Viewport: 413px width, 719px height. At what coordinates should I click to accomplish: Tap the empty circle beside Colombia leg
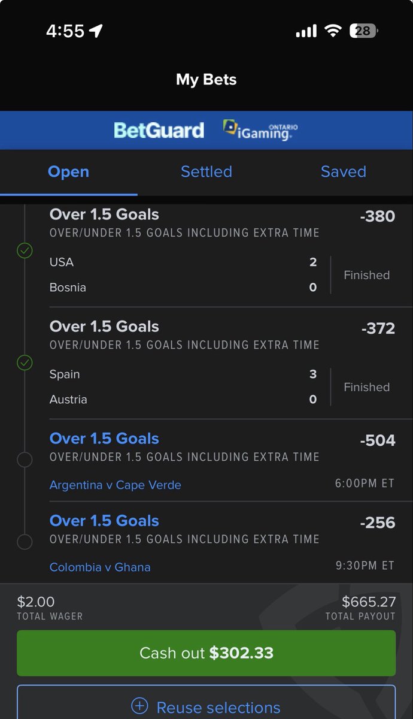click(x=25, y=542)
